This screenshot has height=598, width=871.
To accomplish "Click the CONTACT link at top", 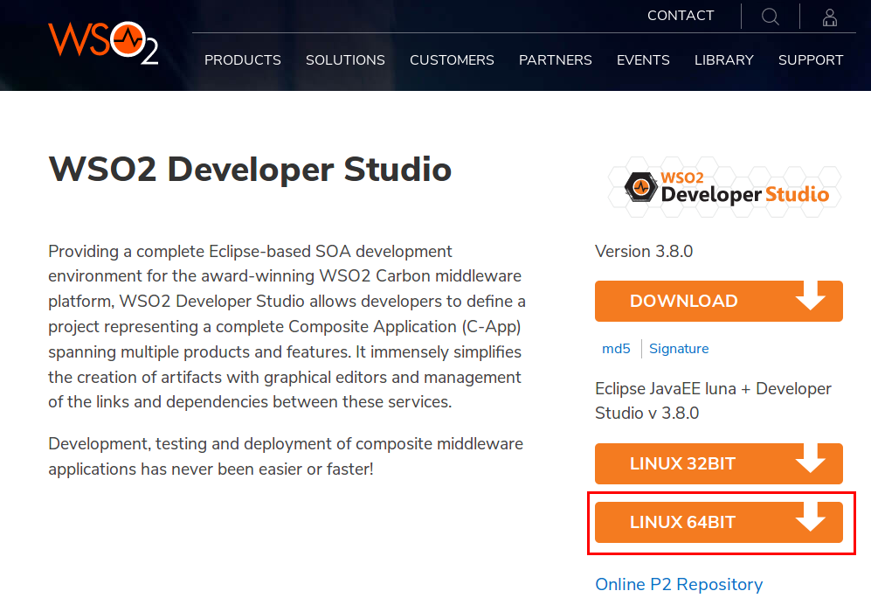I will pos(681,16).
